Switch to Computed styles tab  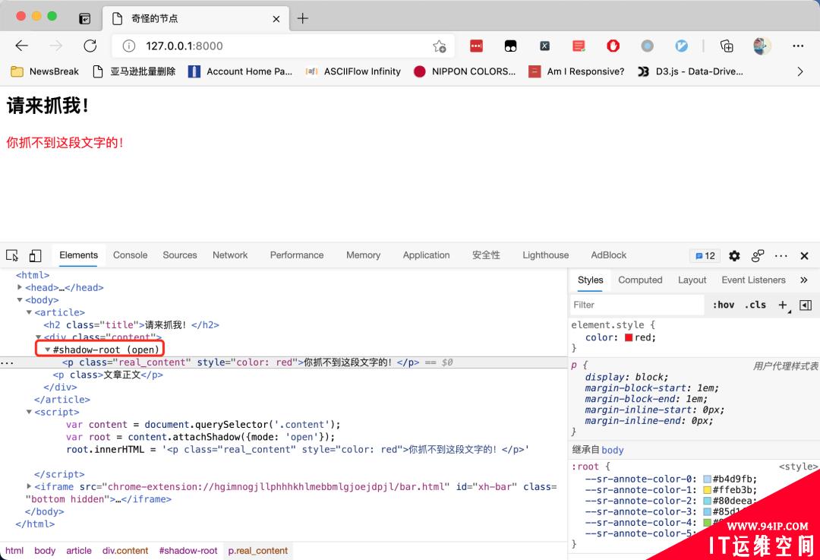640,280
